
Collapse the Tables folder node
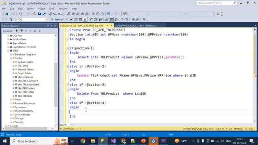coord(11,58)
